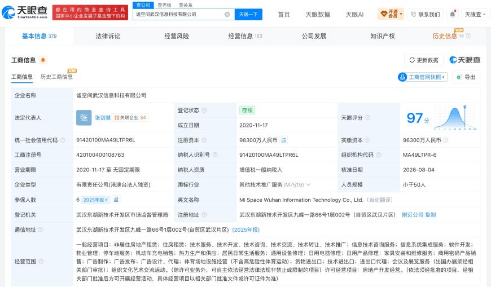The image size is (491, 287).
Task: Click the help icon beside 统一社会信用代码
Action: tap(63, 140)
